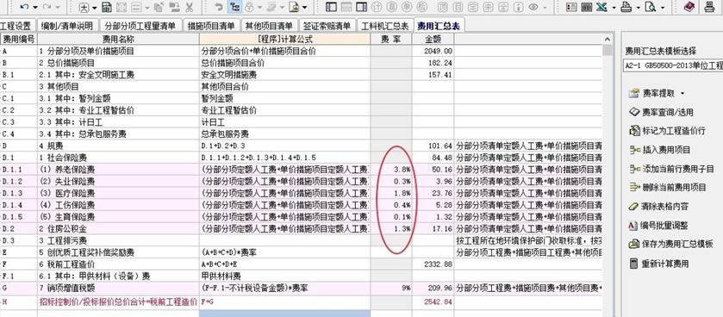The image size is (723, 317).
Task: Click the [程序]计算公式 column header
Action: 284,40
